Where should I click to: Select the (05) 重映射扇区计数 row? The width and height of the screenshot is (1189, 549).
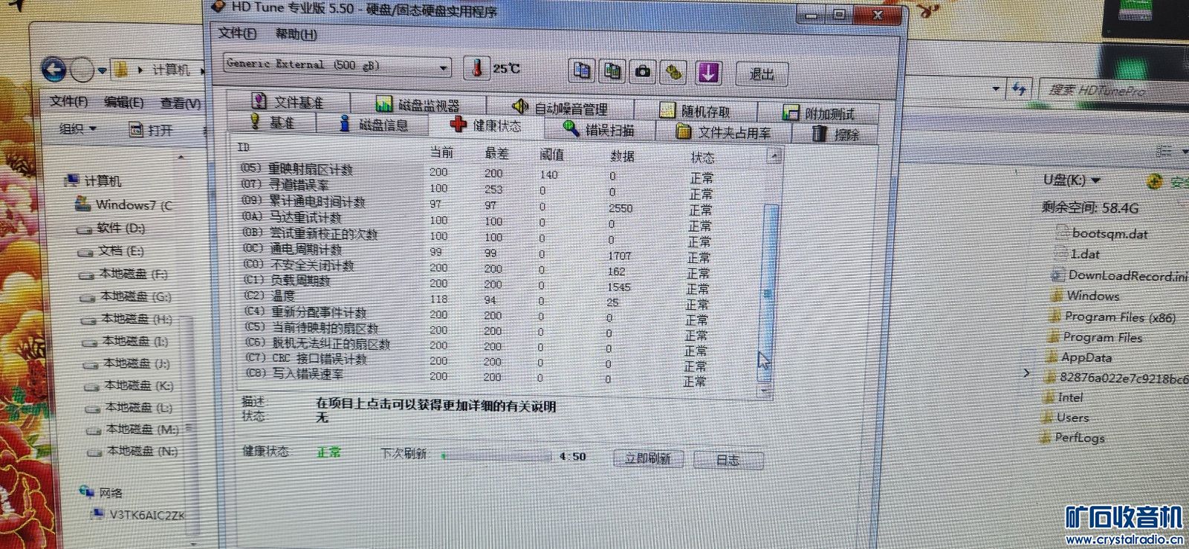pos(502,172)
